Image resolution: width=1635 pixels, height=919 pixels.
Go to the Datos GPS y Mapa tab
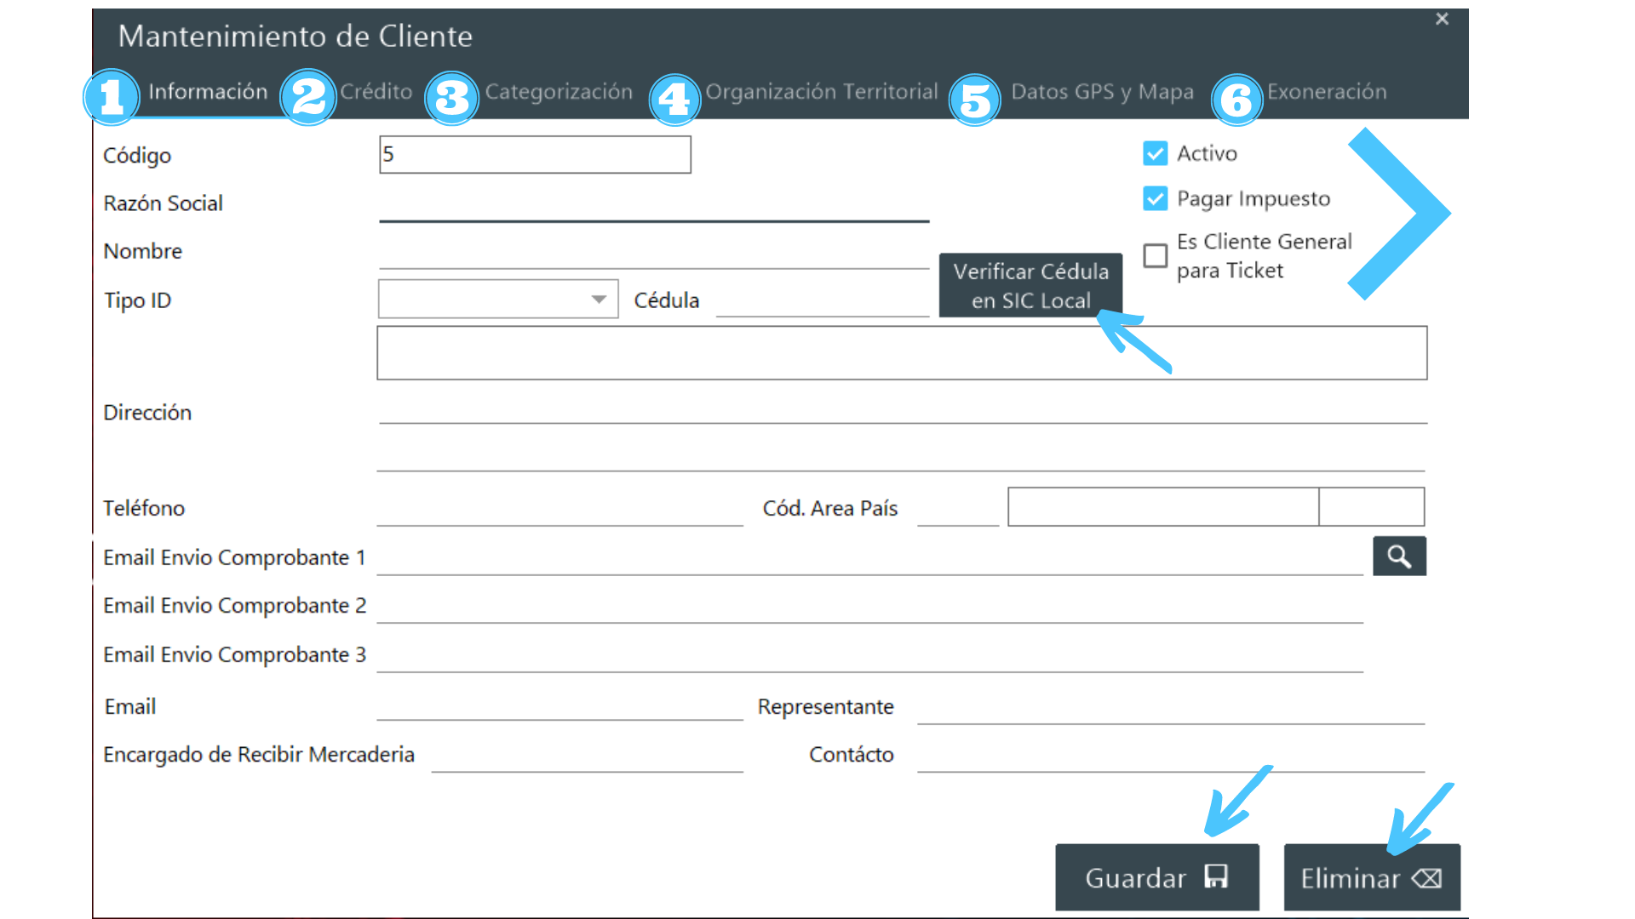(1102, 92)
